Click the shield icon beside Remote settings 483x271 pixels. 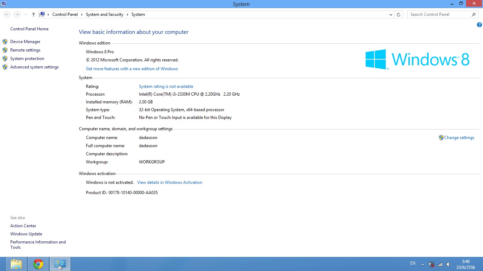coord(5,50)
